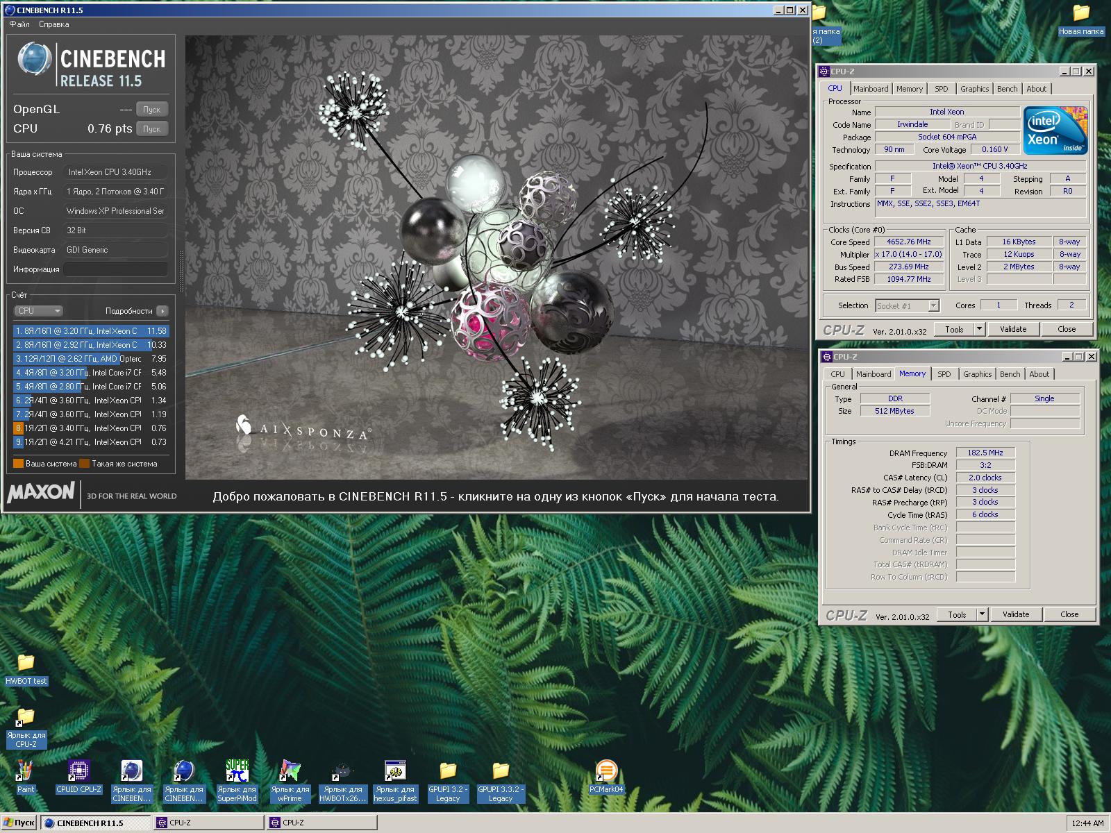Image resolution: width=1111 pixels, height=833 pixels.
Task: Open the second Cinebench shortcut icon
Action: click(184, 771)
